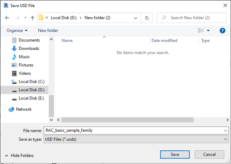The image size is (231, 164).
Task: Click the horizontal scrollbar left arrow
Action: point(59,120)
